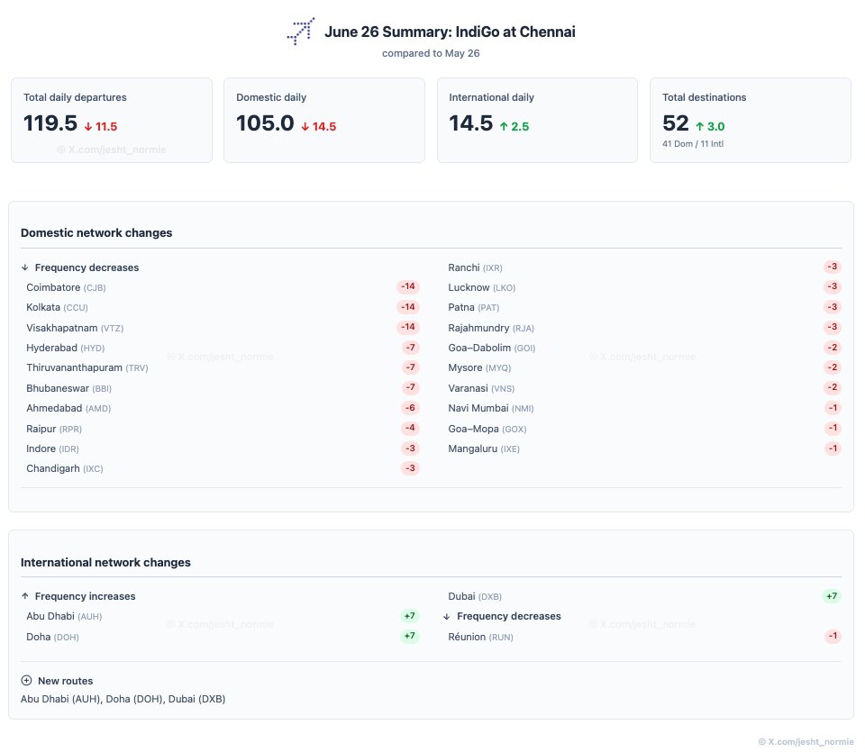This screenshot has width=865, height=752.
Task: Select the Total destinations card title
Action: point(704,97)
